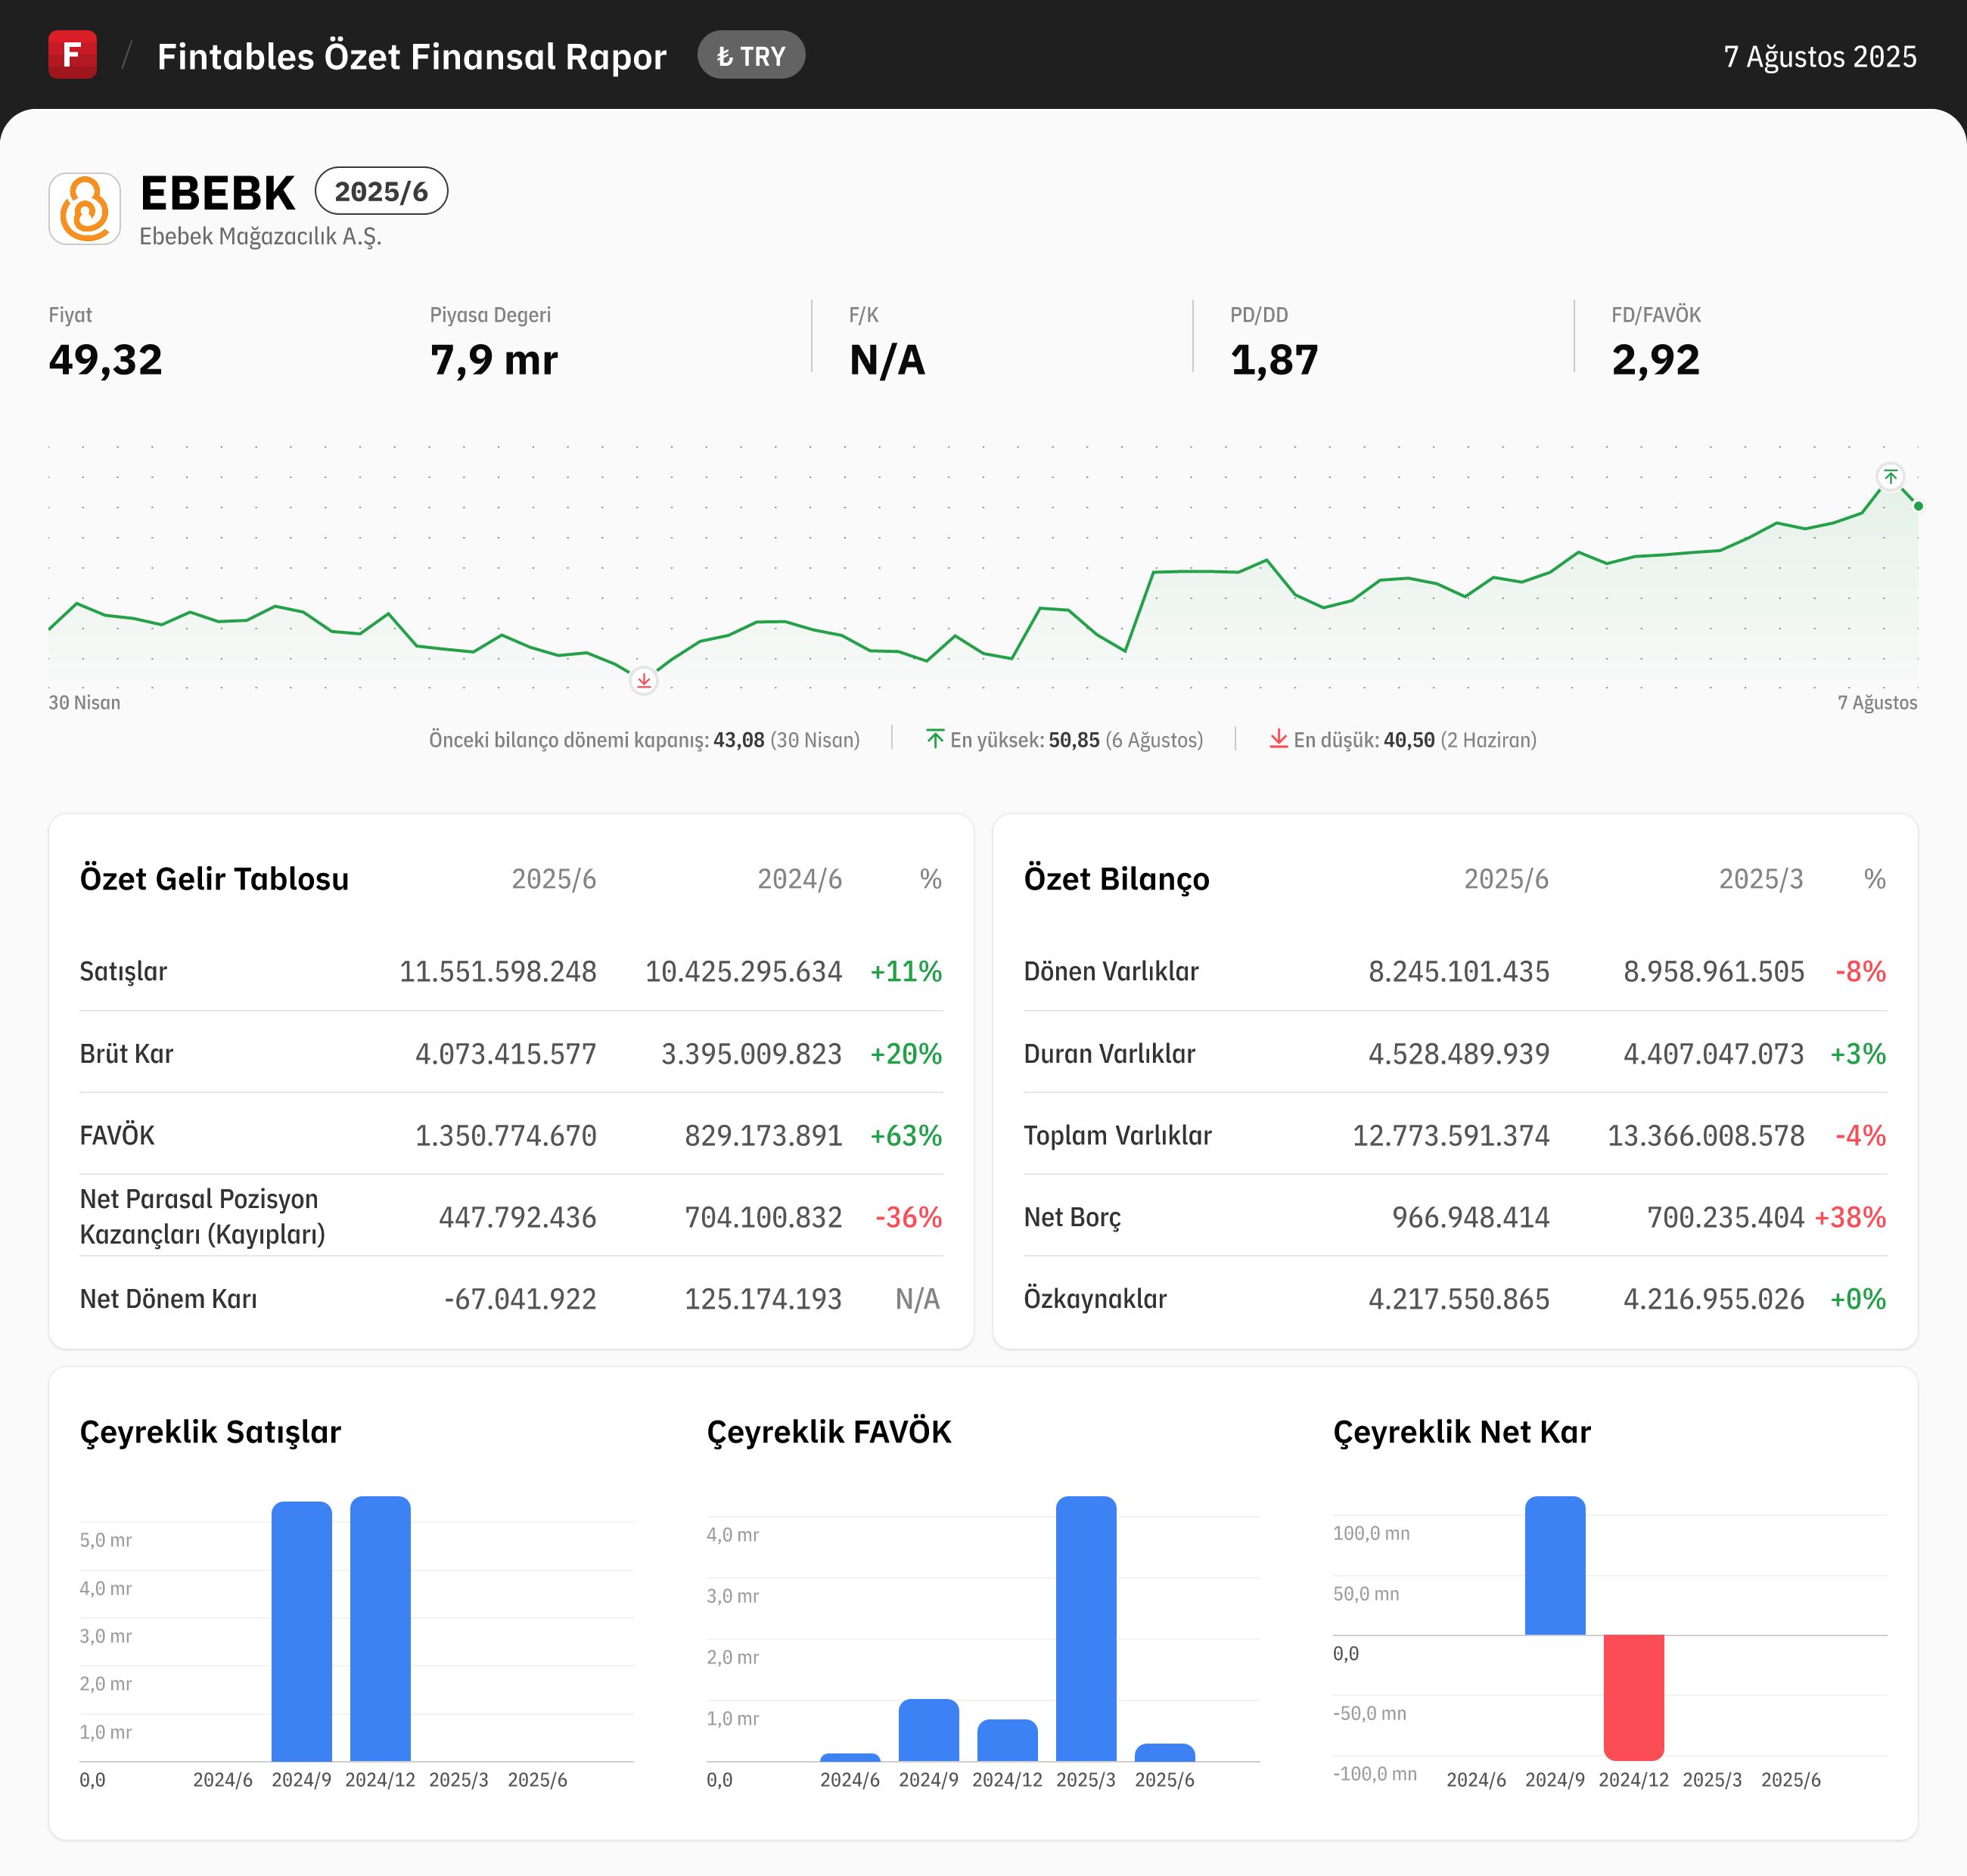The height and width of the screenshot is (1876, 1967).
Task: Click Özkaynaklar value 4.217.550.865
Action: tap(1459, 1299)
